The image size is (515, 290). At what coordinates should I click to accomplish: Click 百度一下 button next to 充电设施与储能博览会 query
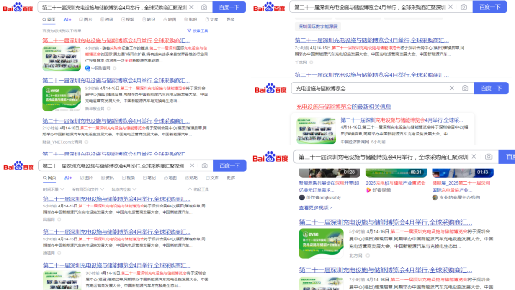click(x=490, y=88)
